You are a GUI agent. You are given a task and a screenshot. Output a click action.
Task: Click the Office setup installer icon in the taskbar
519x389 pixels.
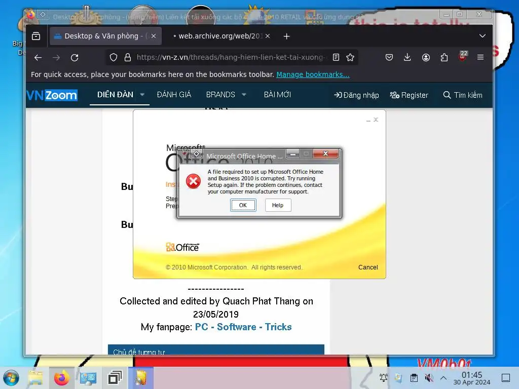(x=141, y=378)
